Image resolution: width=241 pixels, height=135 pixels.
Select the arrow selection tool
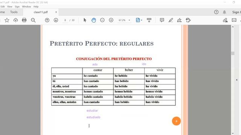[85, 20]
